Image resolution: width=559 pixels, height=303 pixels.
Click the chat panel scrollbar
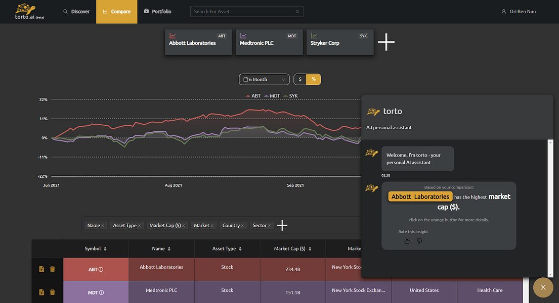click(x=550, y=208)
